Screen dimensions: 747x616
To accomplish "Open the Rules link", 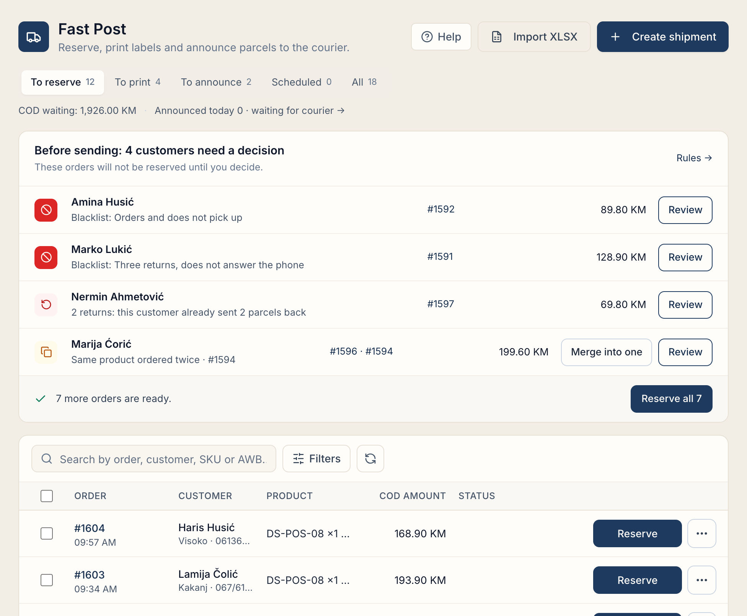I will (694, 158).
